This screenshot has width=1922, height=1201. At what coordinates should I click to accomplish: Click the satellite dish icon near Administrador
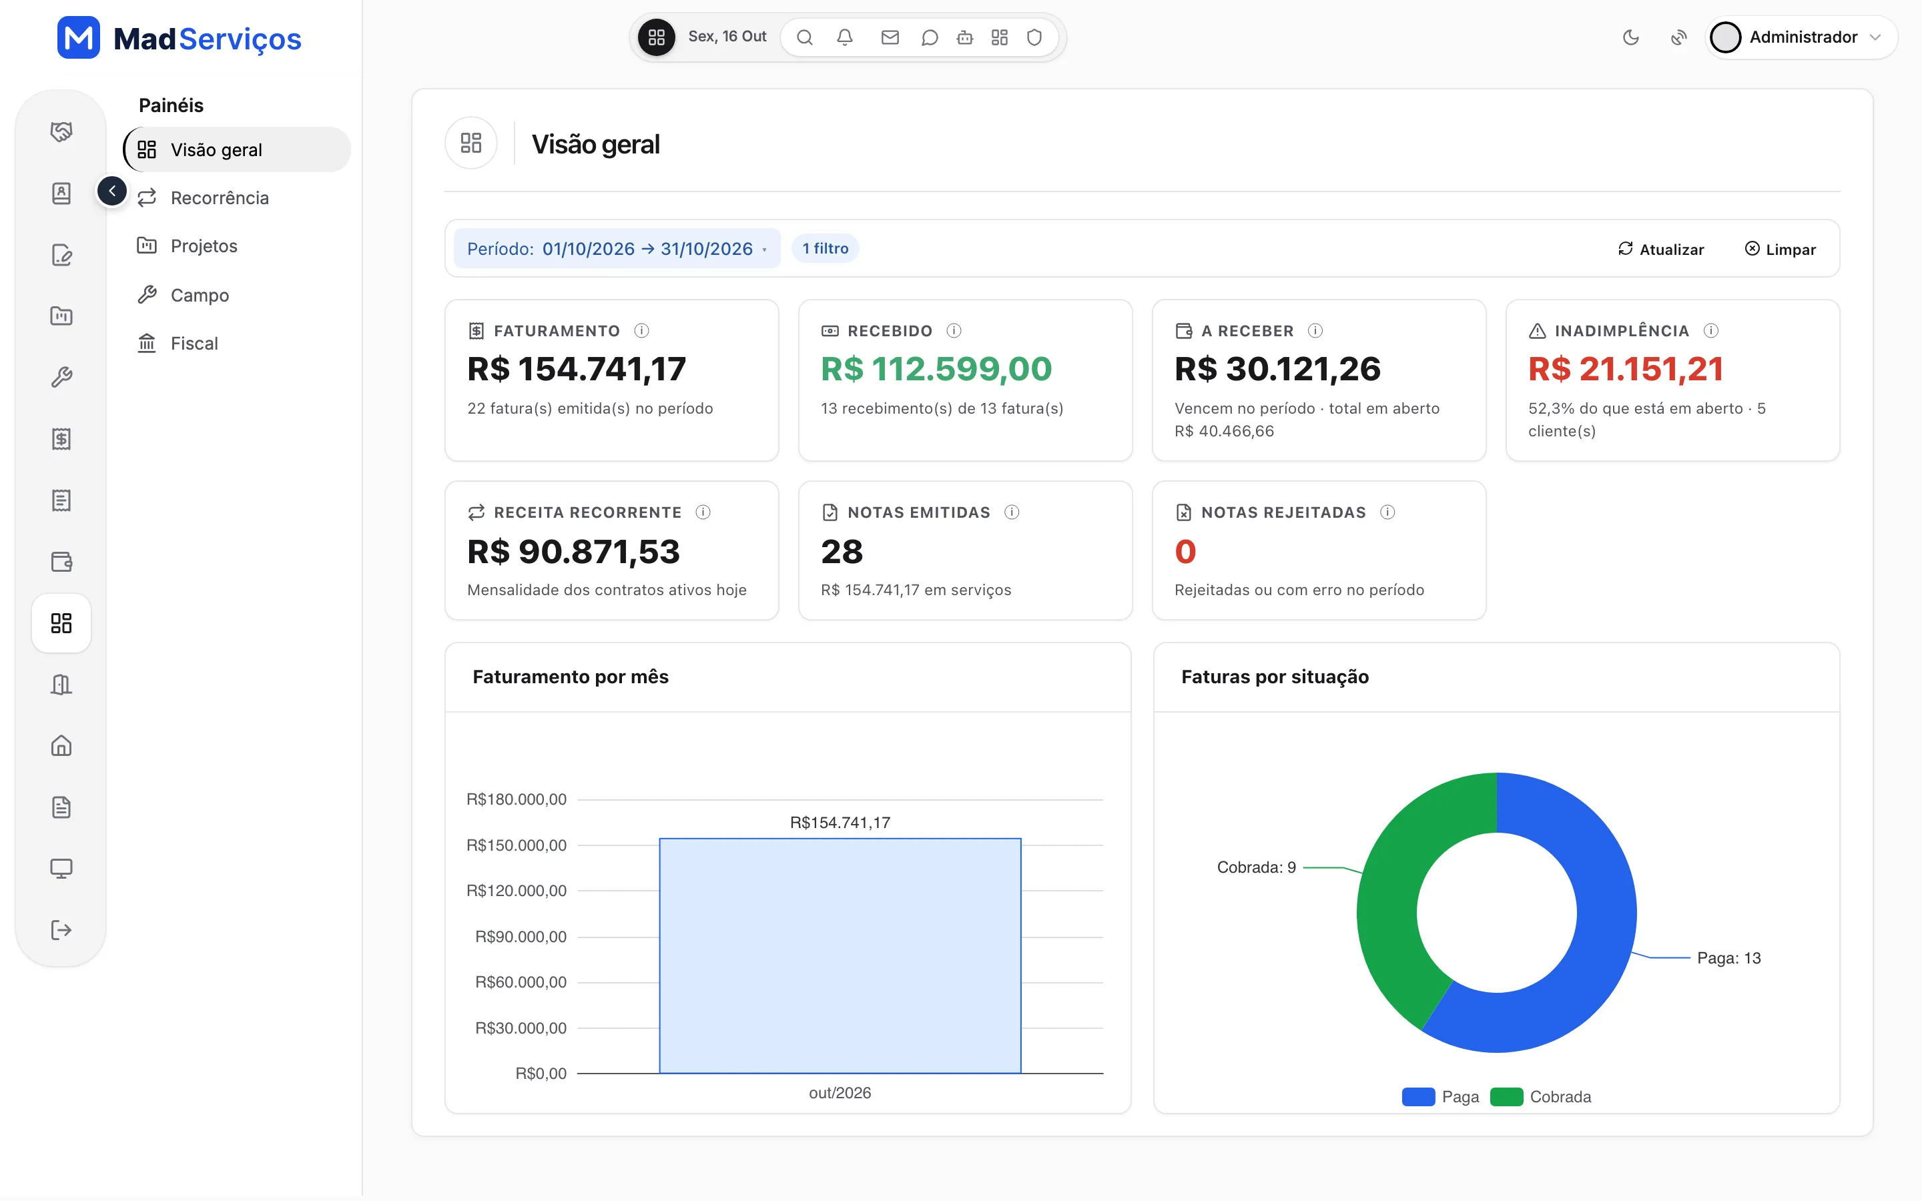click(1678, 37)
